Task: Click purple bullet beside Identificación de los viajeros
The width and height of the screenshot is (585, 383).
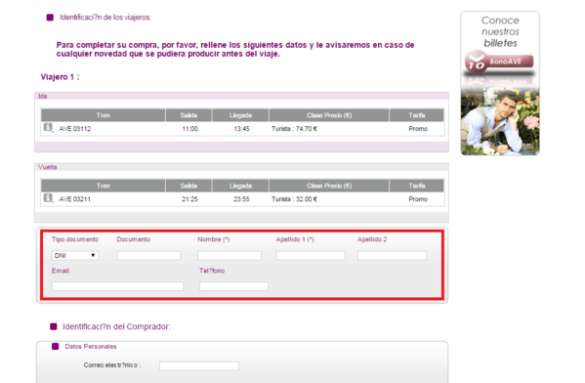Action: click(x=50, y=18)
